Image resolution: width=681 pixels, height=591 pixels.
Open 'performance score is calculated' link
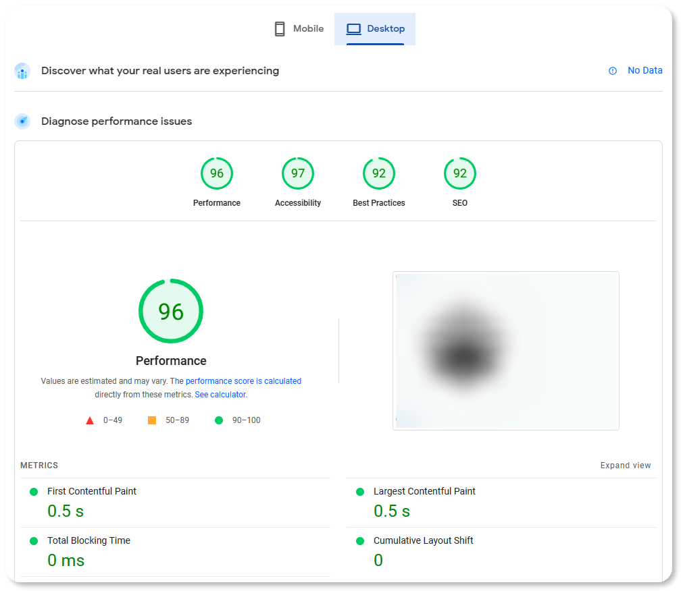tap(243, 381)
